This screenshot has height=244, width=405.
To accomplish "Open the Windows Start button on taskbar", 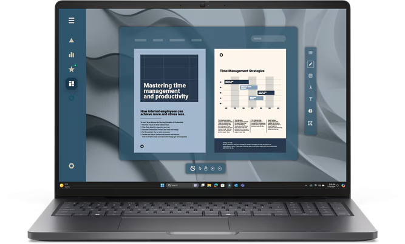I will 162,185.
